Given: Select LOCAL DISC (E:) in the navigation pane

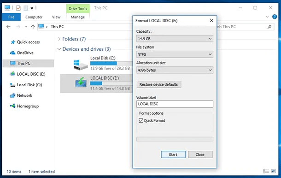Looking at the screenshot, I should coord(31,74).
